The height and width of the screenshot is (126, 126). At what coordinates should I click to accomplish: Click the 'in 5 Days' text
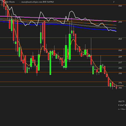tap(122, 109)
